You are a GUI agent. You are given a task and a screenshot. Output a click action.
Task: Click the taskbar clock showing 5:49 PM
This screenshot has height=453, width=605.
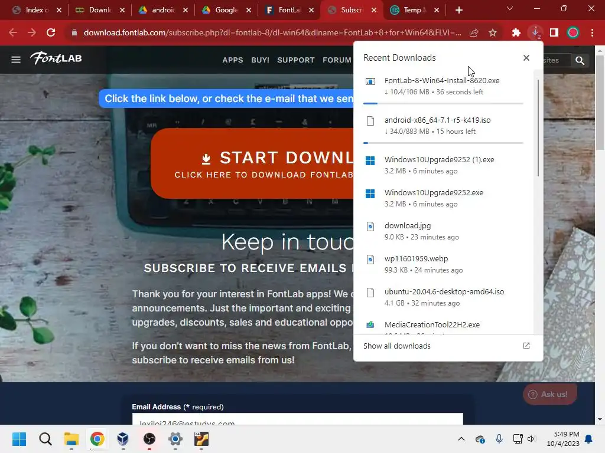[x=563, y=439]
